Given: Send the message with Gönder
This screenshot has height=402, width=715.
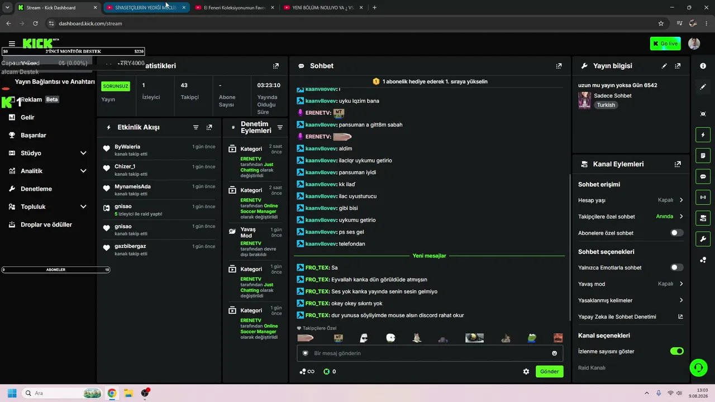Looking at the screenshot, I should click(550, 371).
